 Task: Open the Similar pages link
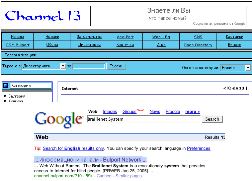[129, 176]
